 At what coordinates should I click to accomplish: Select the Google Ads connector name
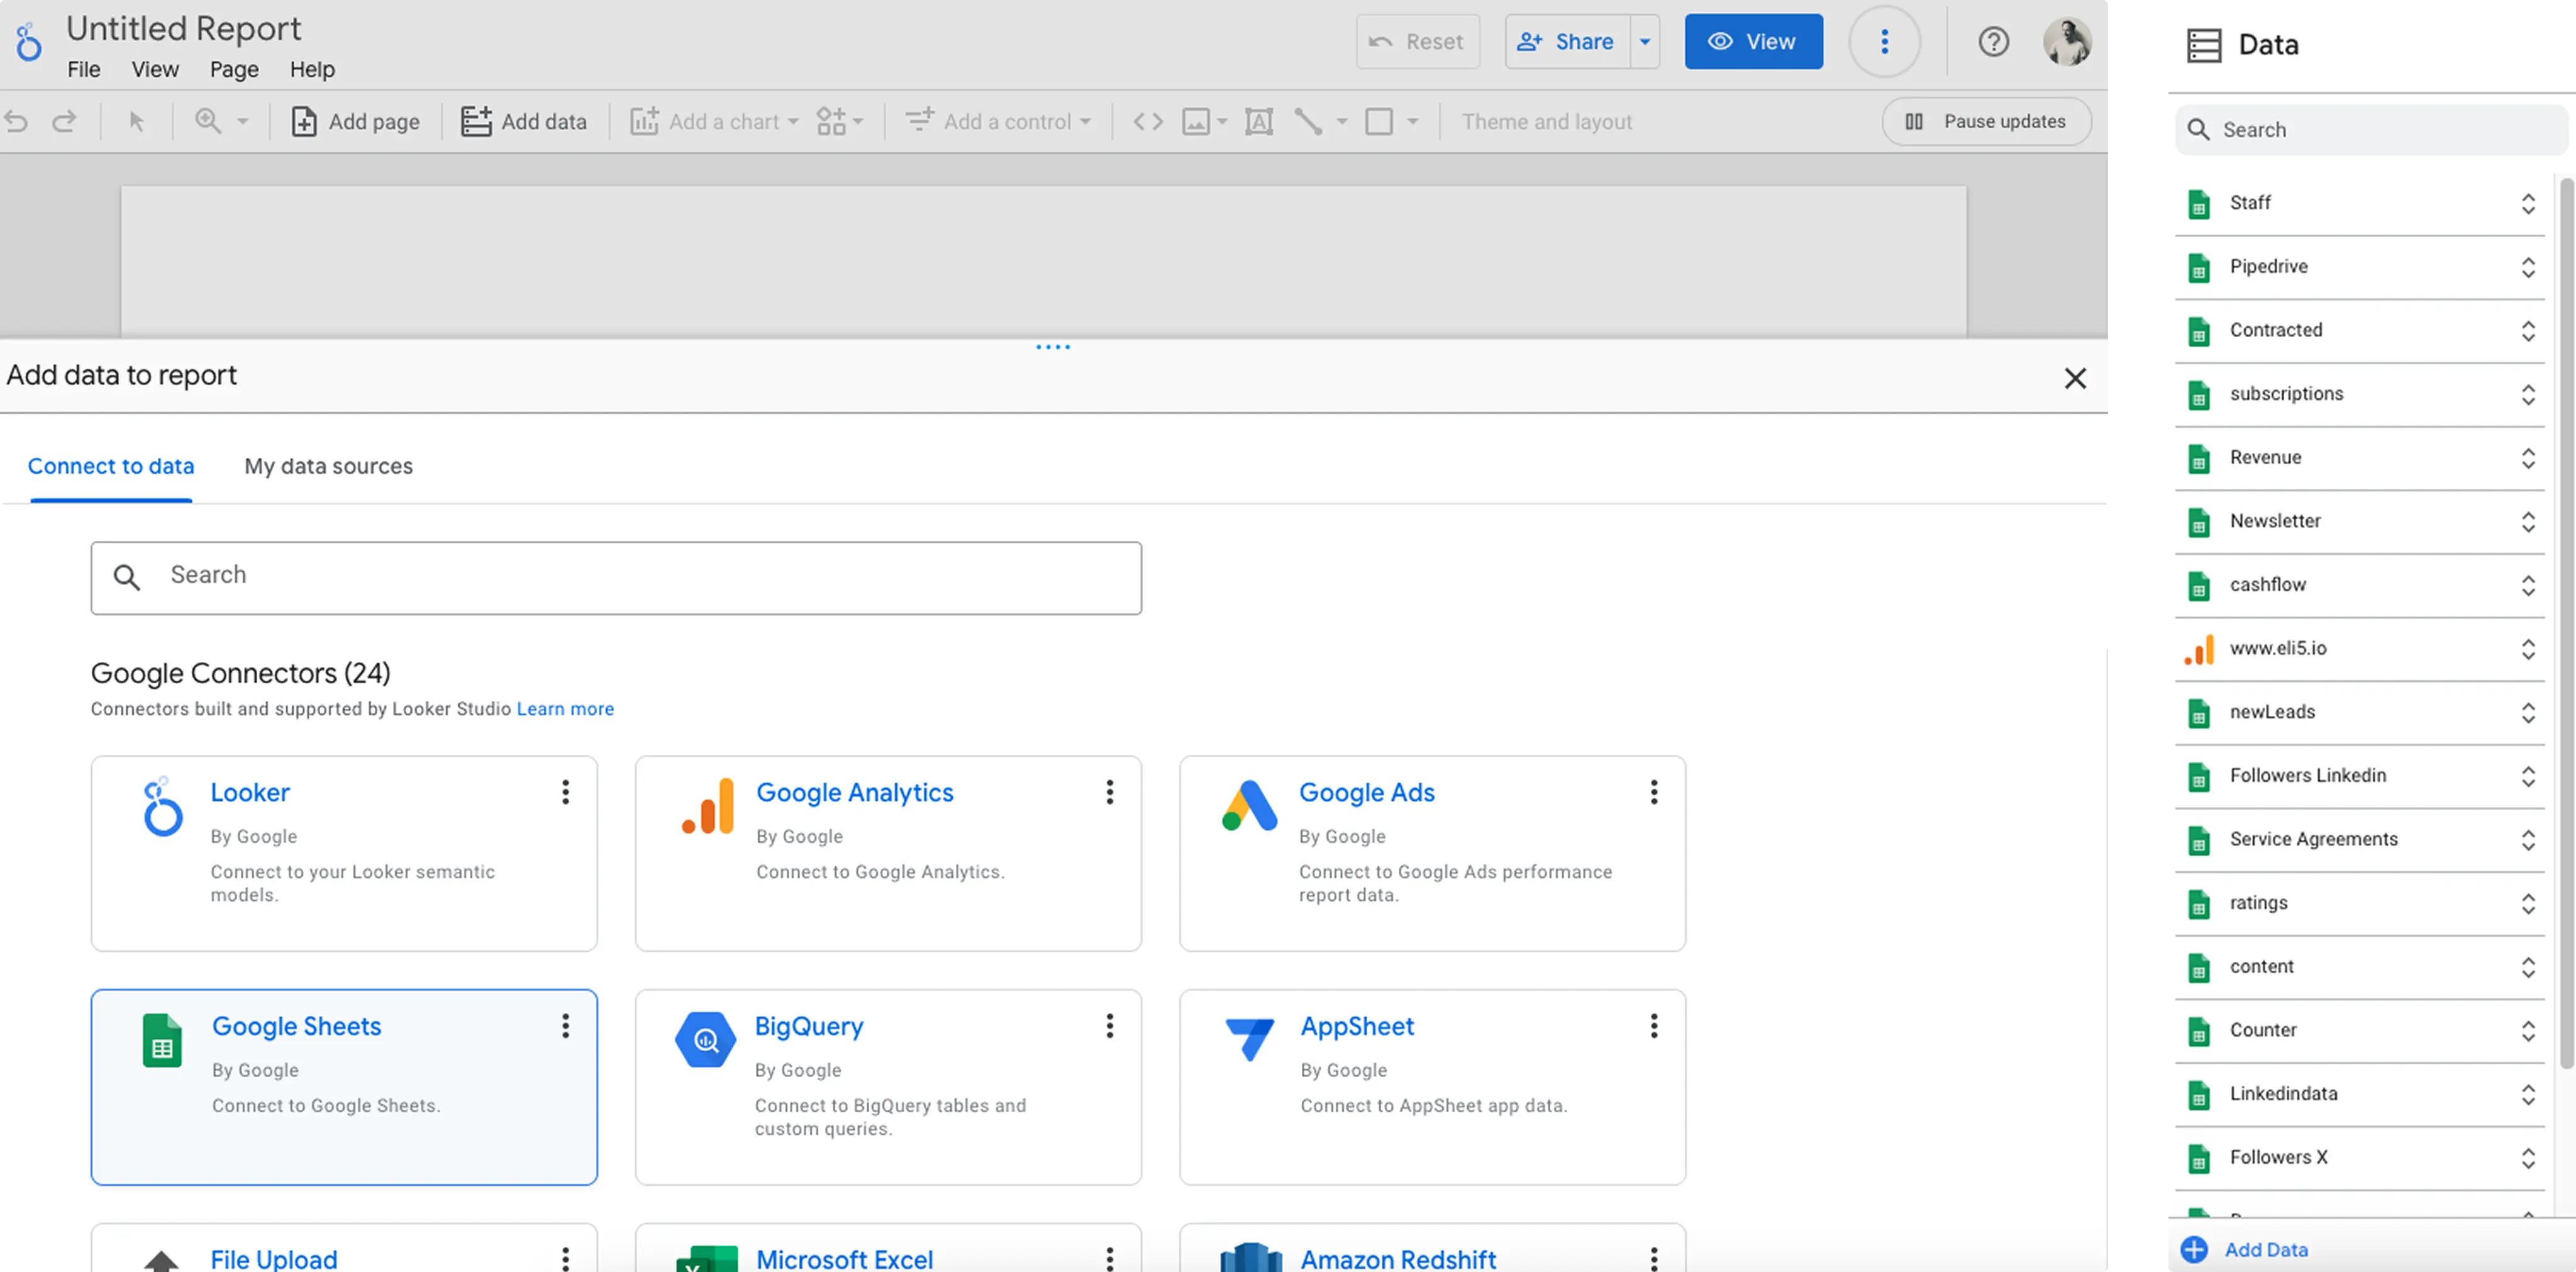tap(1366, 793)
